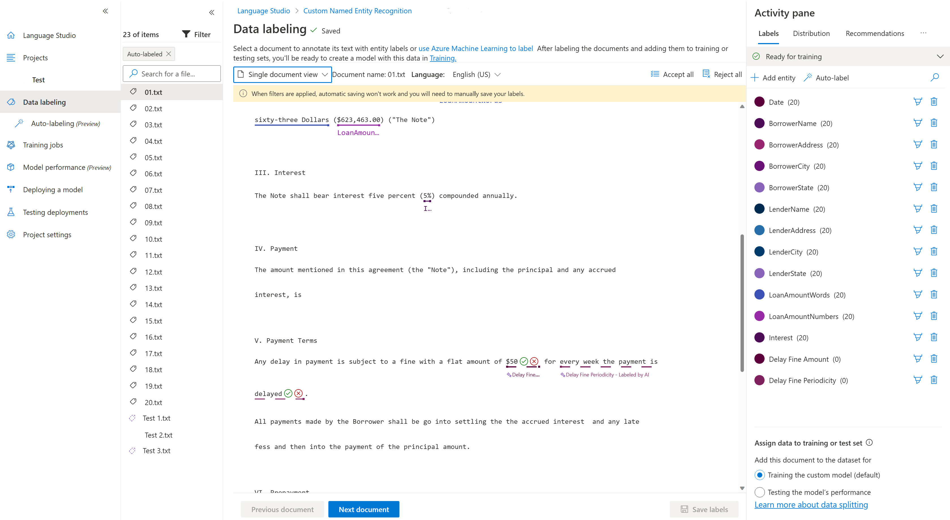Viewport: 950px width, 520px height.
Task: Click the filter icon next to Date entity
Action: 917,102
